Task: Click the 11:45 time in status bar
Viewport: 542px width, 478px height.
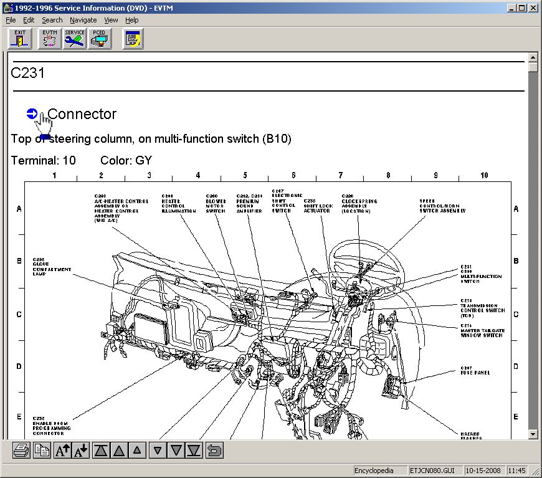Action: (516, 471)
